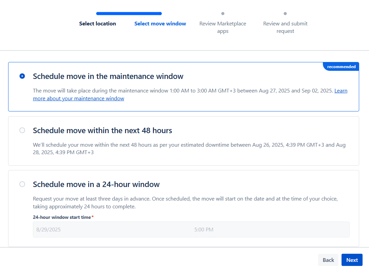Screen dimensions: 369x270
Task: Click the blue step progress bar
Action: 129,14
